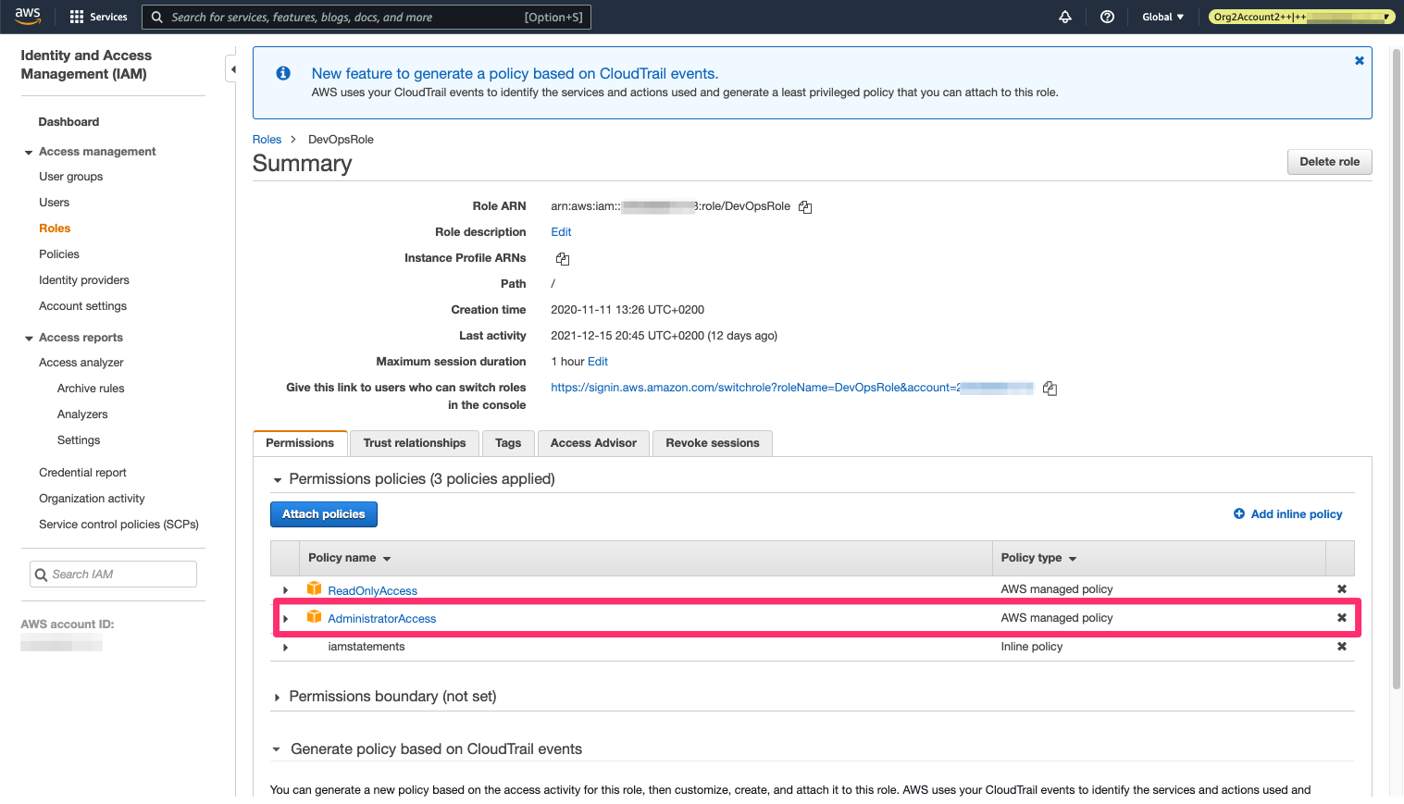Open Account settings in the sidebar
Viewport: 1404px width, 804px height.
82,306
